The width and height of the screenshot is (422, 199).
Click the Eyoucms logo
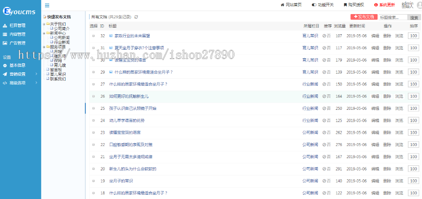(x=18, y=11)
